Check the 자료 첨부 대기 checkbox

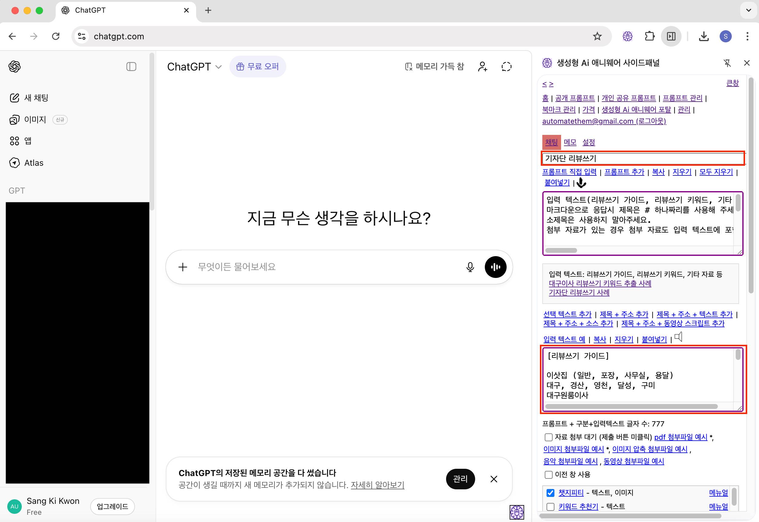(549, 437)
